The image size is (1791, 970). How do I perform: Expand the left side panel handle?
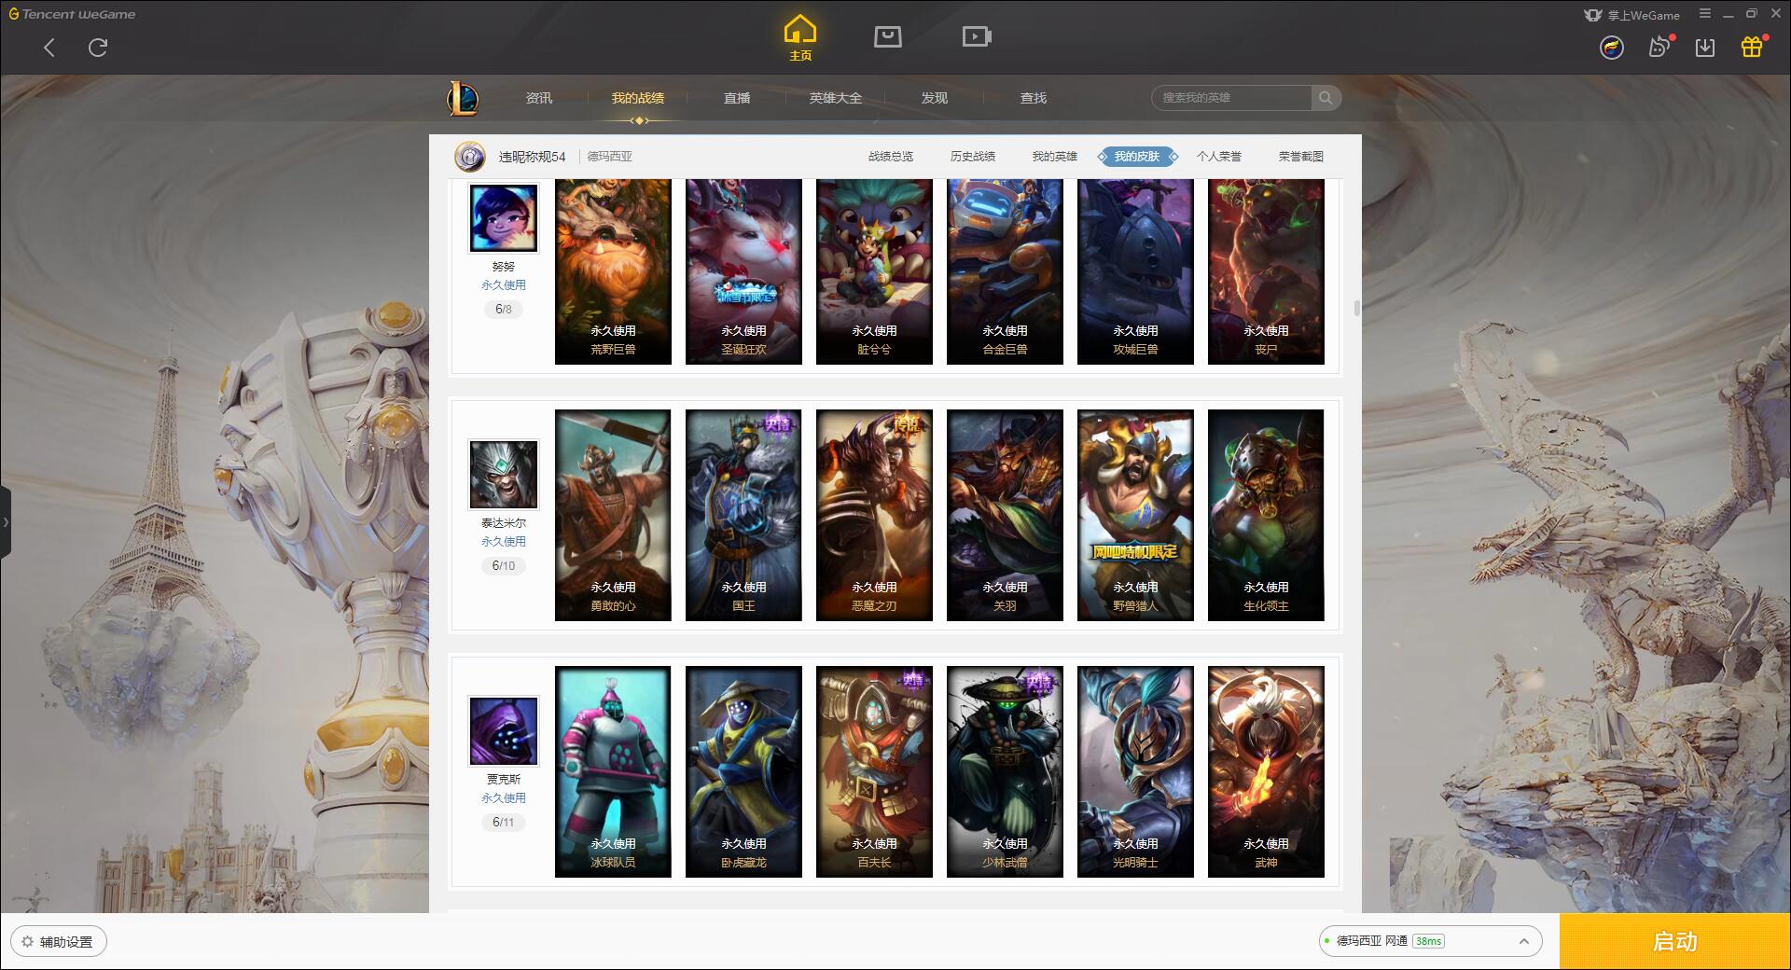[x=5, y=522]
